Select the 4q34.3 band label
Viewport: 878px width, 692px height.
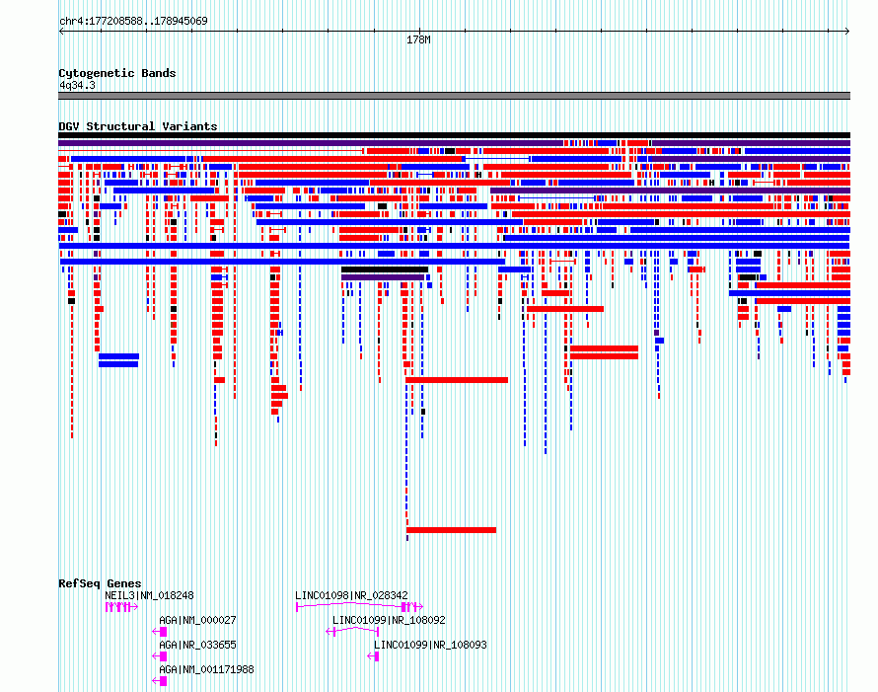pyautogui.click(x=77, y=85)
